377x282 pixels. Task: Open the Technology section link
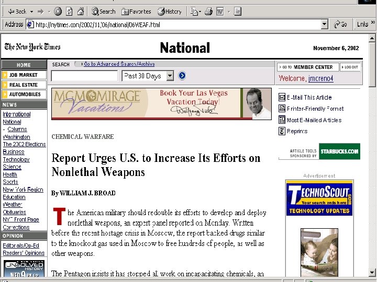coord(16,159)
